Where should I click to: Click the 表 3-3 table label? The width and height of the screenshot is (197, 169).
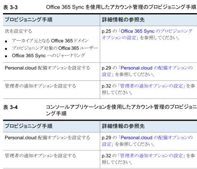tap(10, 8)
